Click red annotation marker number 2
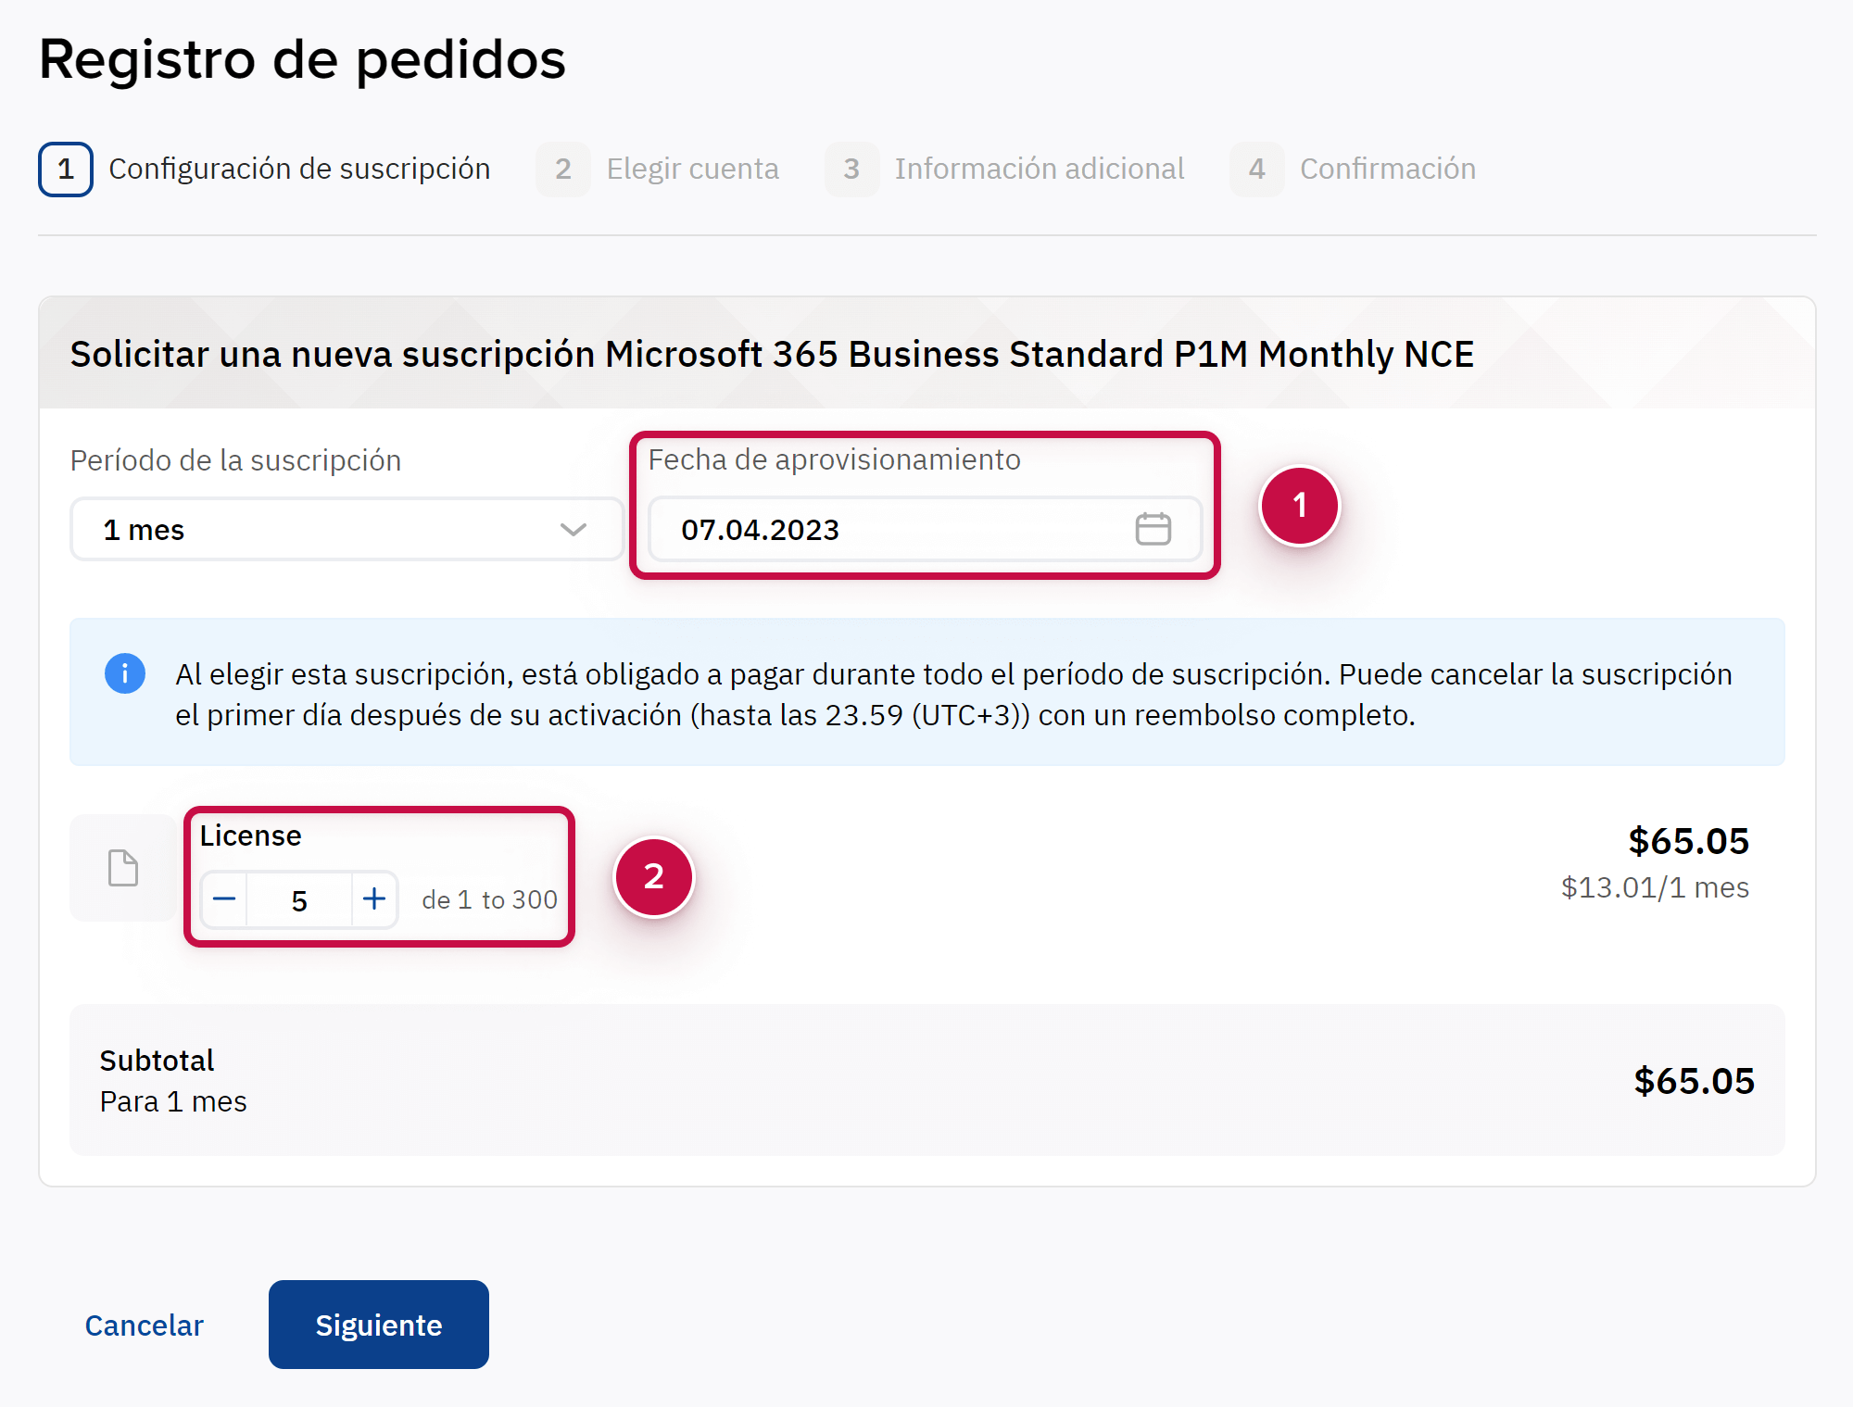 [x=654, y=876]
